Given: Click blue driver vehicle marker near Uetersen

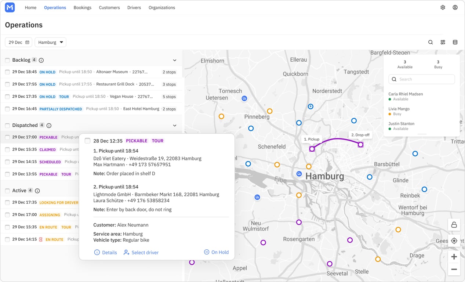Looking at the screenshot, I should tap(244, 98).
